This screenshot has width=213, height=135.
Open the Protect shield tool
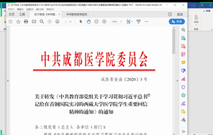tap(183, 87)
